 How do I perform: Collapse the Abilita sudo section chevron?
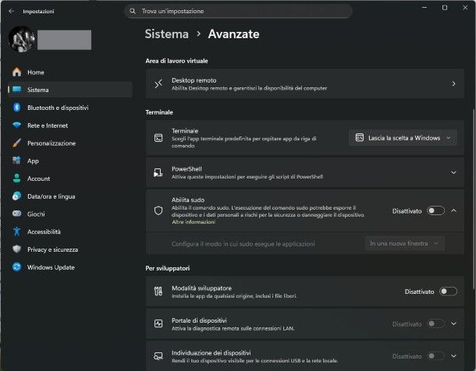pyautogui.click(x=453, y=210)
